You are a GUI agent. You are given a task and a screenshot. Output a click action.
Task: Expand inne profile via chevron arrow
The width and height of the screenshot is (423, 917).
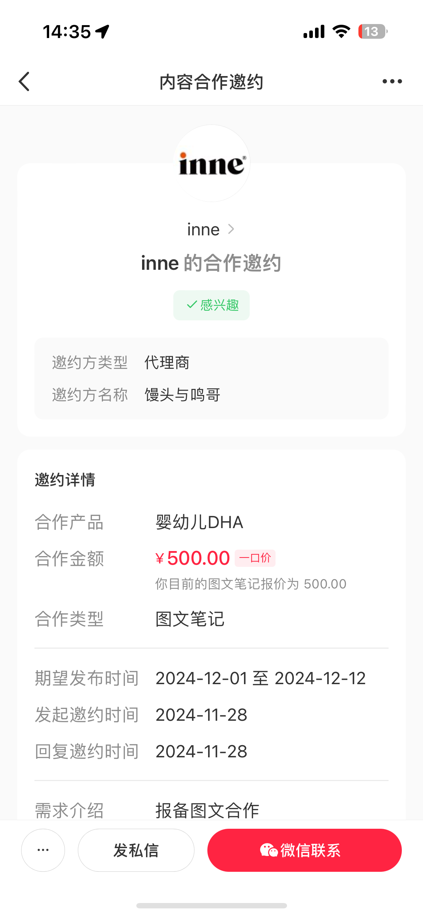[x=231, y=229]
